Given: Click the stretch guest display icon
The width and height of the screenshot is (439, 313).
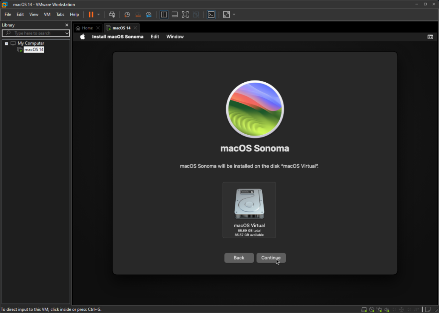Looking at the screenshot, I should point(226,14).
